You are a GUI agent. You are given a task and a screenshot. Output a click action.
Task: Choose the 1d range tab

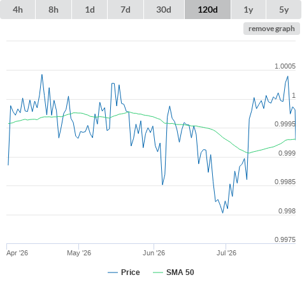point(90,10)
